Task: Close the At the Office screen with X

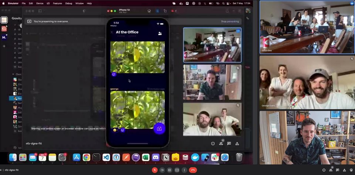Action: click(112, 32)
